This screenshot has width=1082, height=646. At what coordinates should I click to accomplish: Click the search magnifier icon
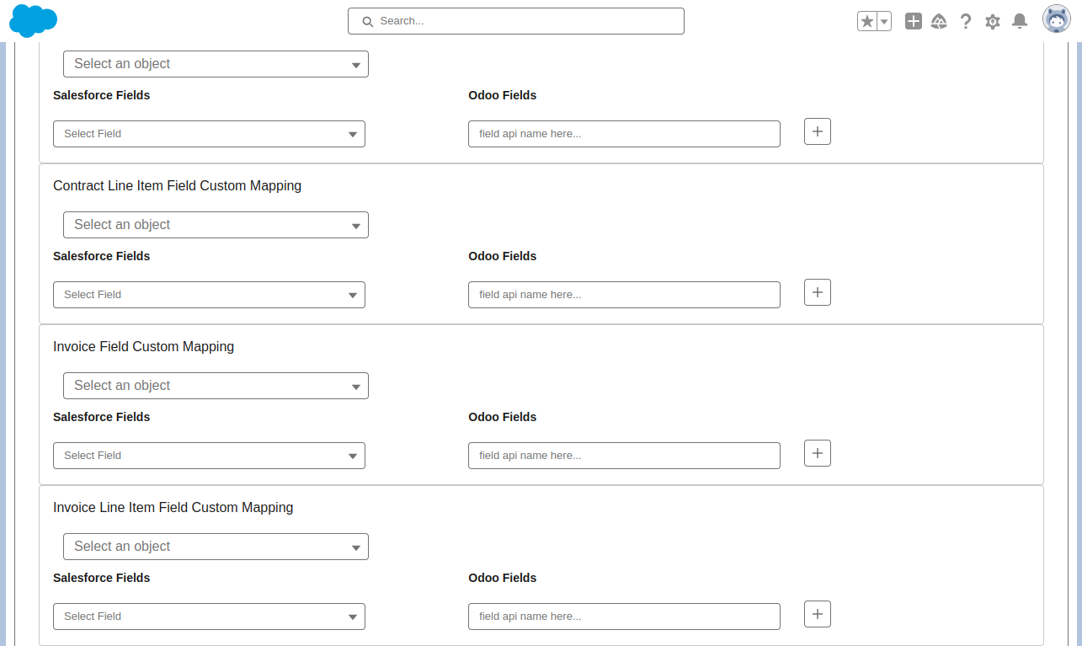(367, 21)
